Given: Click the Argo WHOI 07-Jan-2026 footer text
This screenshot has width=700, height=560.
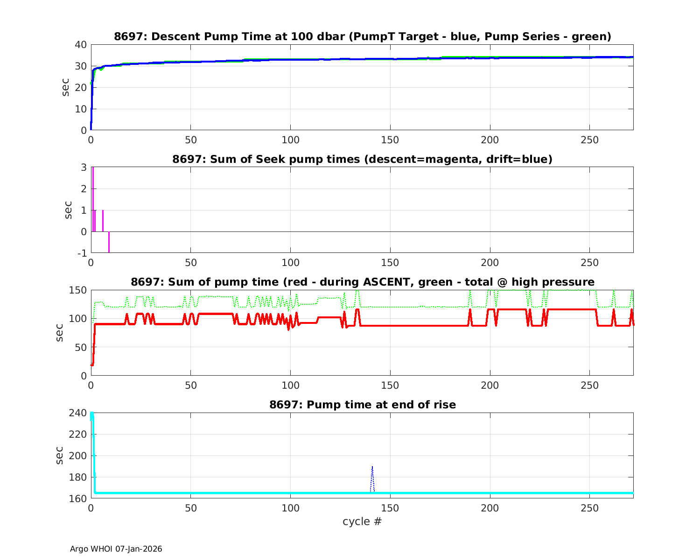Looking at the screenshot, I should (116, 549).
